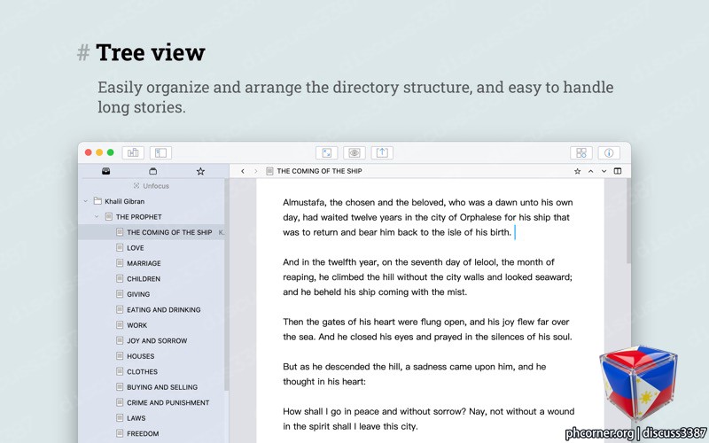Switch to the library box tab

(105, 171)
